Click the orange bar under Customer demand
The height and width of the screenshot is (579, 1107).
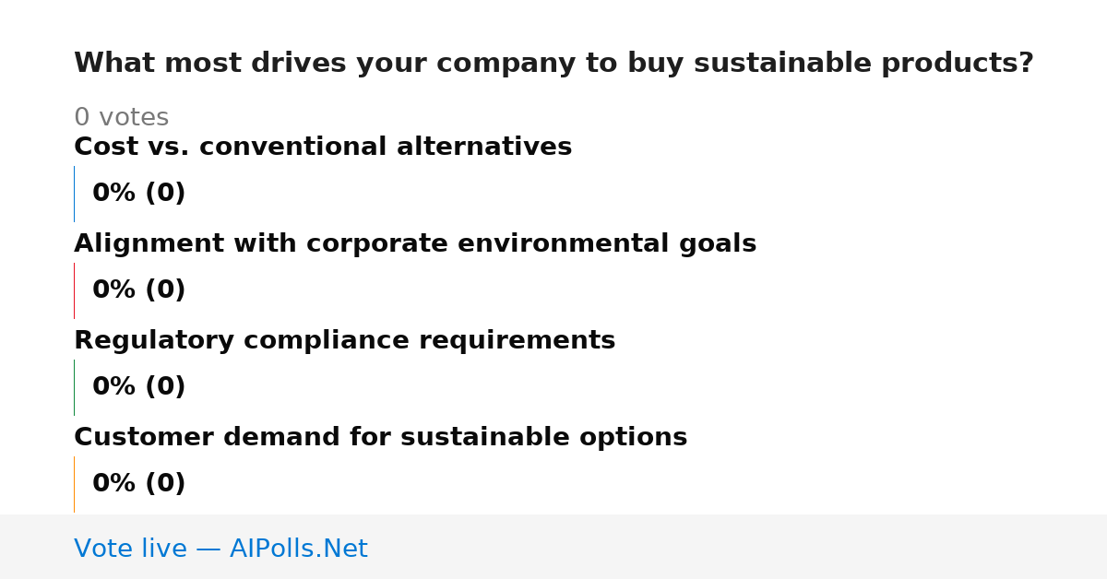pos(74,484)
